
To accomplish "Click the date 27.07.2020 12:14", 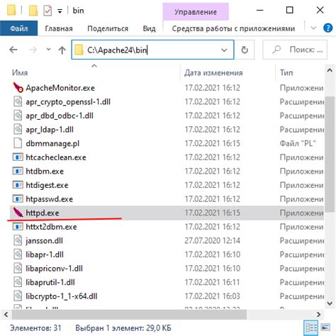I will 212,240.
